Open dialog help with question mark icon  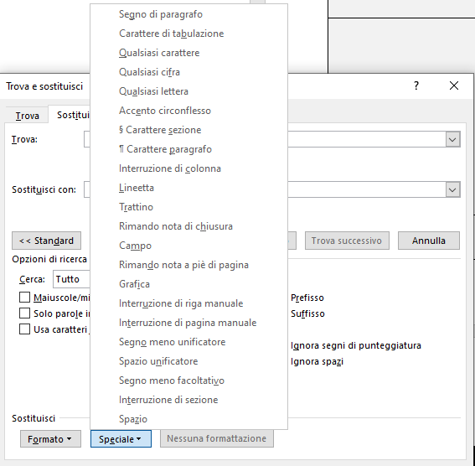(416, 85)
